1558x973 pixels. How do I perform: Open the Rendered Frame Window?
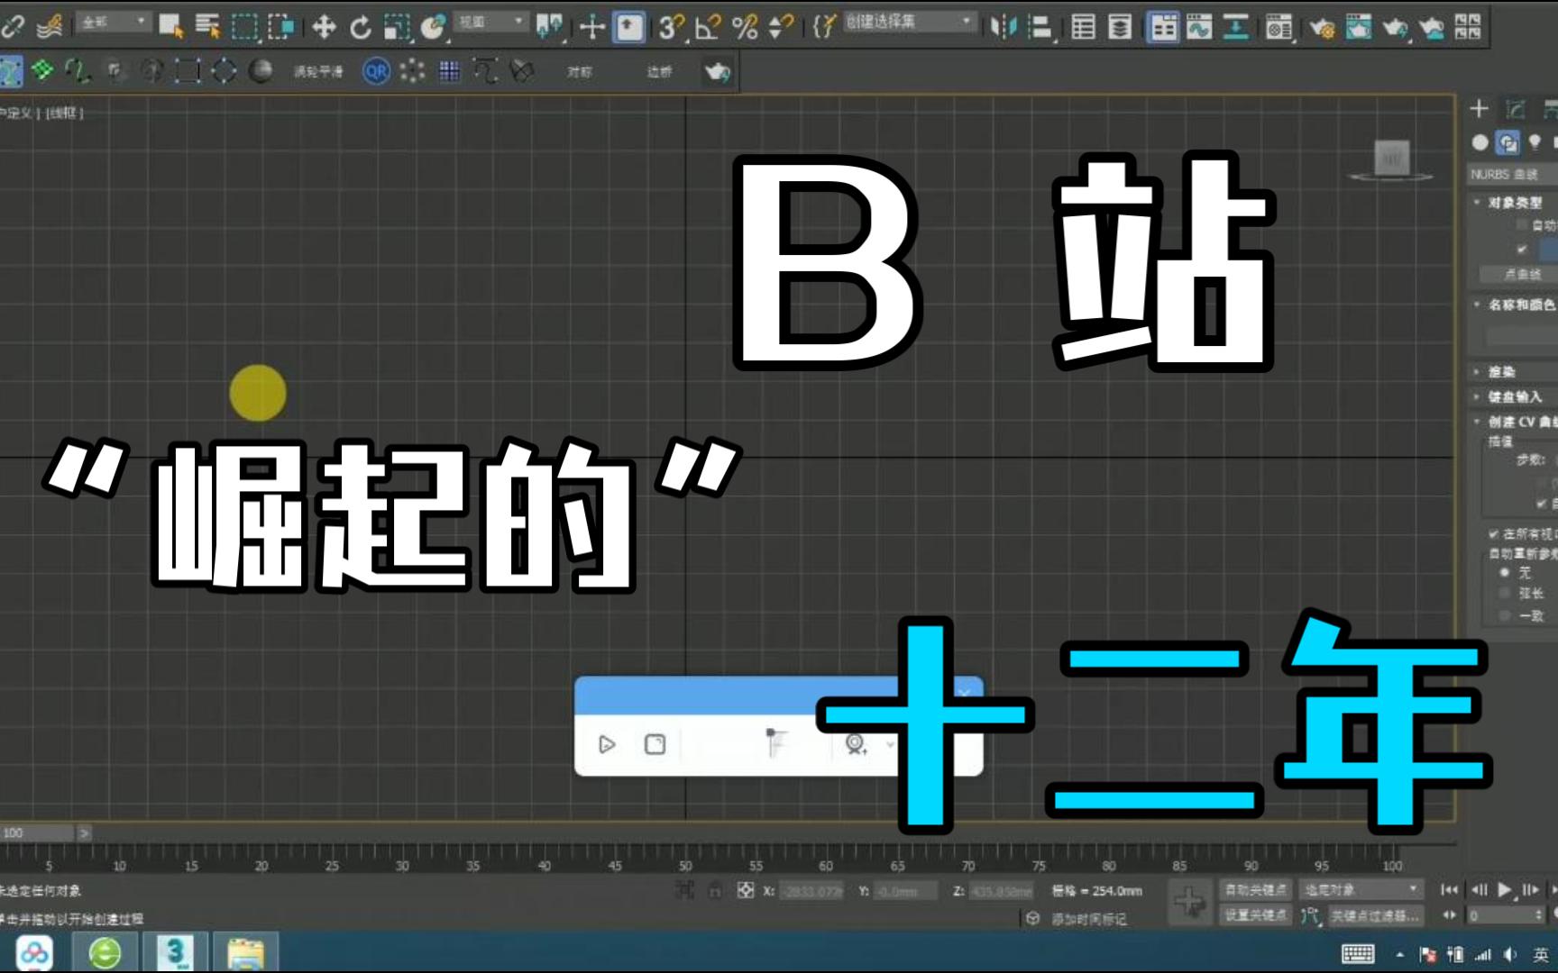pos(1359,27)
